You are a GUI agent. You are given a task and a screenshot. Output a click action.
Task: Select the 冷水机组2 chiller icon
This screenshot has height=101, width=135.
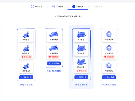click(54, 48)
